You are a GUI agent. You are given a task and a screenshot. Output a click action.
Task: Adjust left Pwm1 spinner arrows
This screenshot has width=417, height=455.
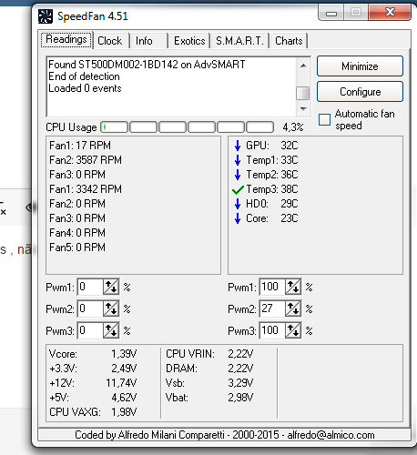(111, 287)
